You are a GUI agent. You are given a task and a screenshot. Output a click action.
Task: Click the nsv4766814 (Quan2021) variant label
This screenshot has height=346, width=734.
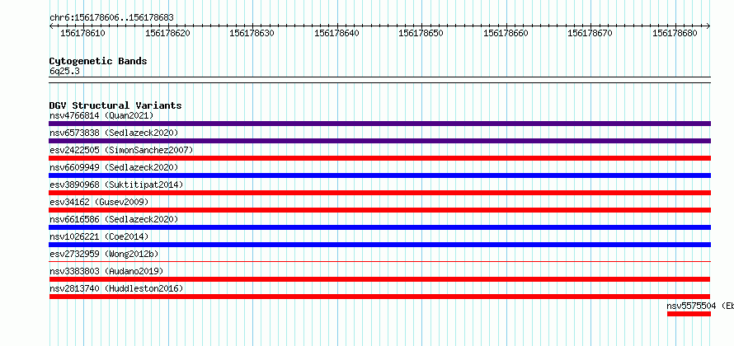[x=101, y=115]
